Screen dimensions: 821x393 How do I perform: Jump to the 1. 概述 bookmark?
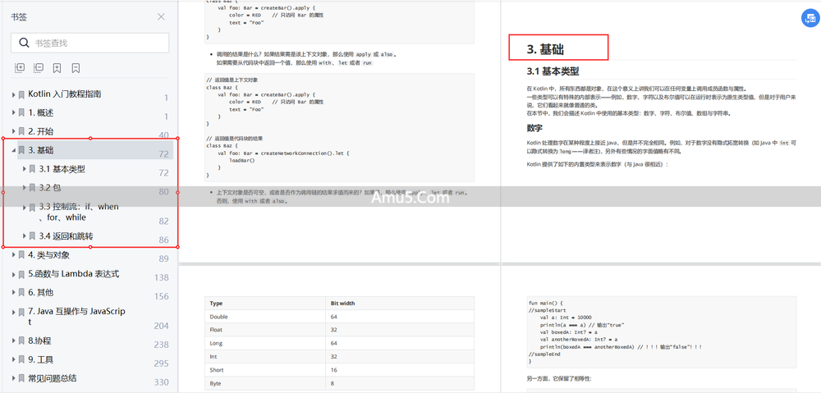click(41, 113)
